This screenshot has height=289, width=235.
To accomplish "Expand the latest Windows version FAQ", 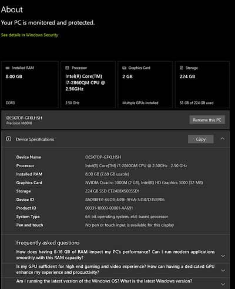I will 223,284.
